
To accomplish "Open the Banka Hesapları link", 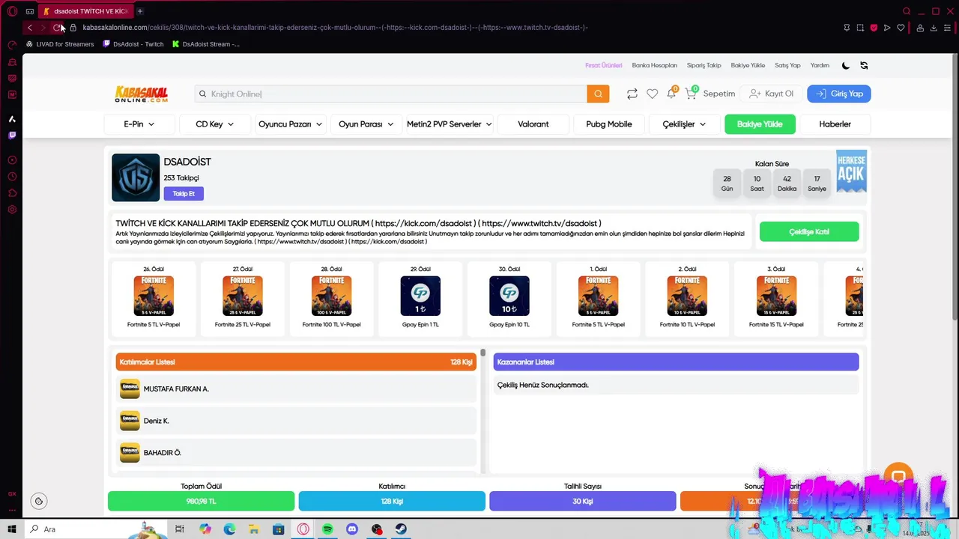I will click(x=654, y=65).
